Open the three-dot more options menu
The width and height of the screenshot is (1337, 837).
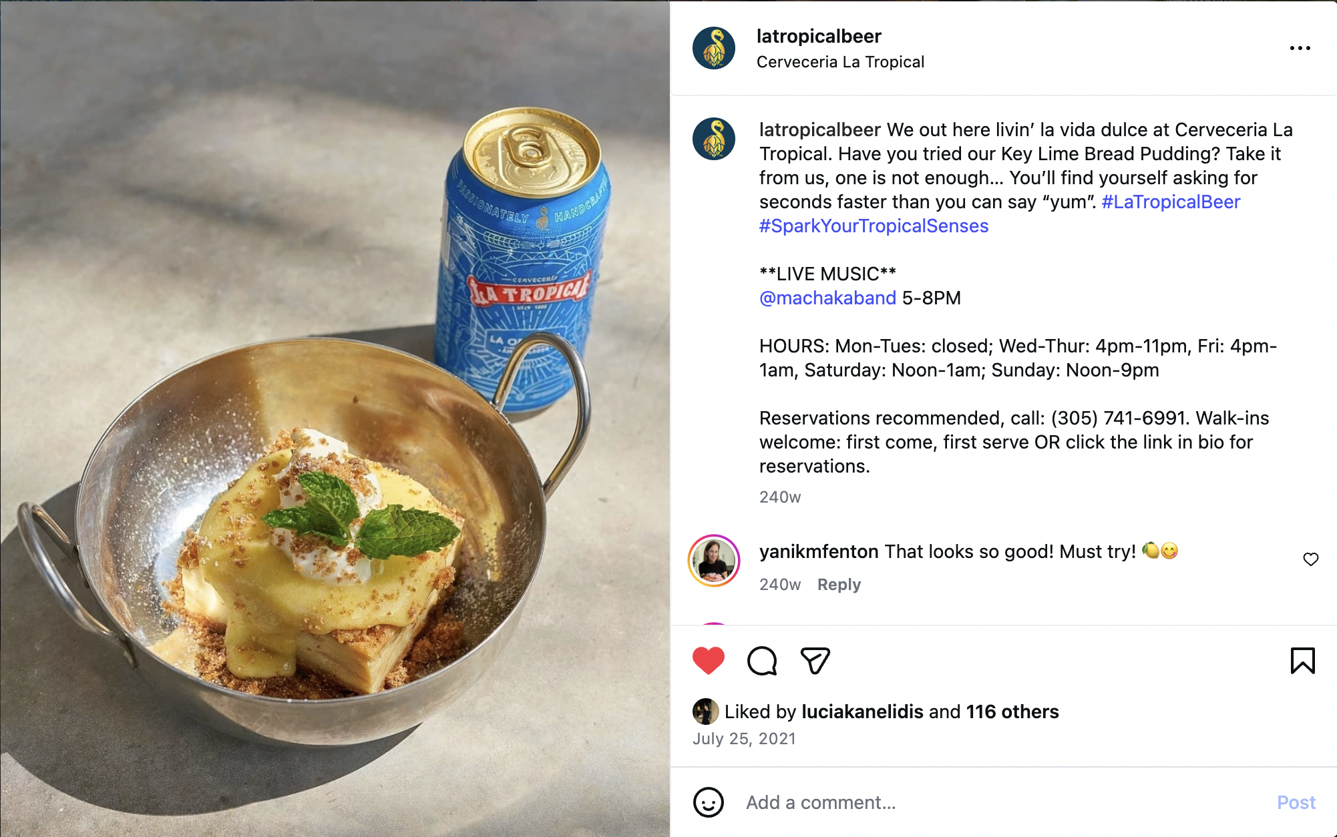tap(1300, 48)
